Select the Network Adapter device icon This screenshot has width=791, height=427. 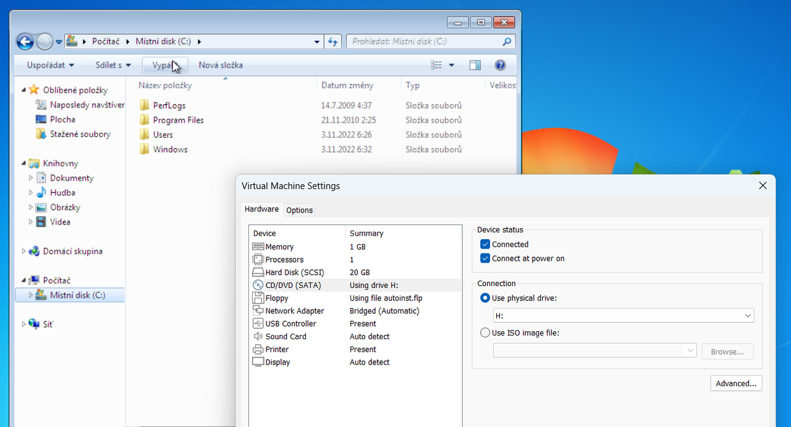coord(258,311)
